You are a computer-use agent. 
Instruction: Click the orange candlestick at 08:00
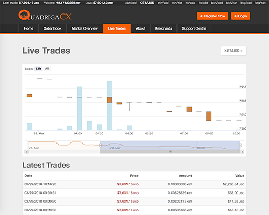click(209, 116)
